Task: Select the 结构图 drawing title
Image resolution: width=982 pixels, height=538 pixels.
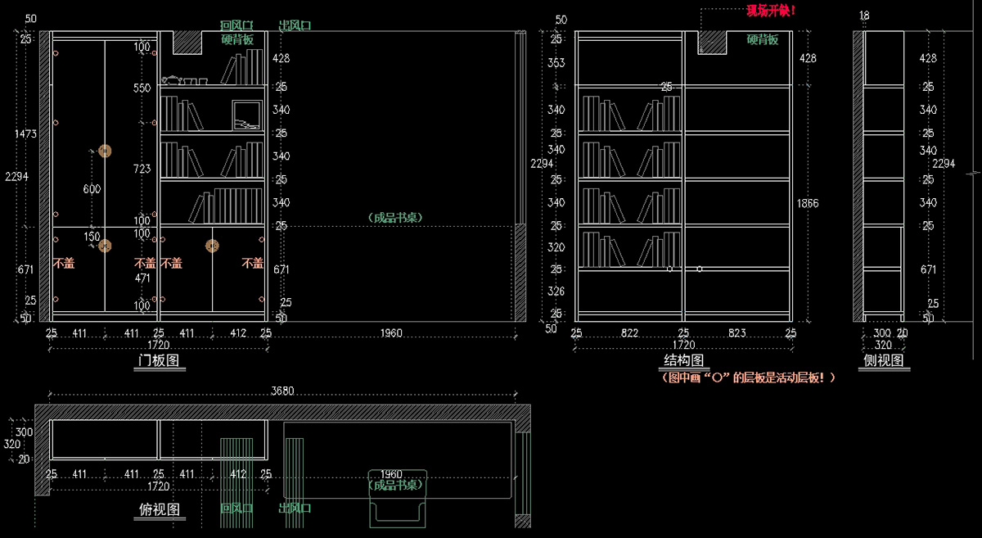Action: (683, 360)
